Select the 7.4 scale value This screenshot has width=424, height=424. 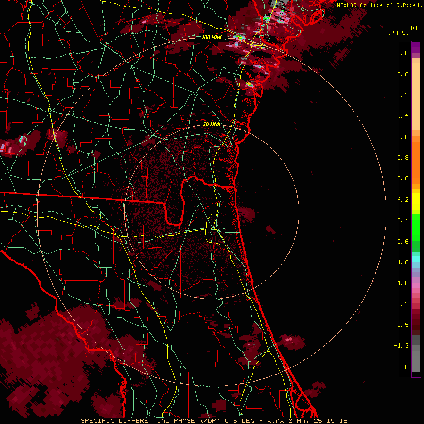[403, 116]
